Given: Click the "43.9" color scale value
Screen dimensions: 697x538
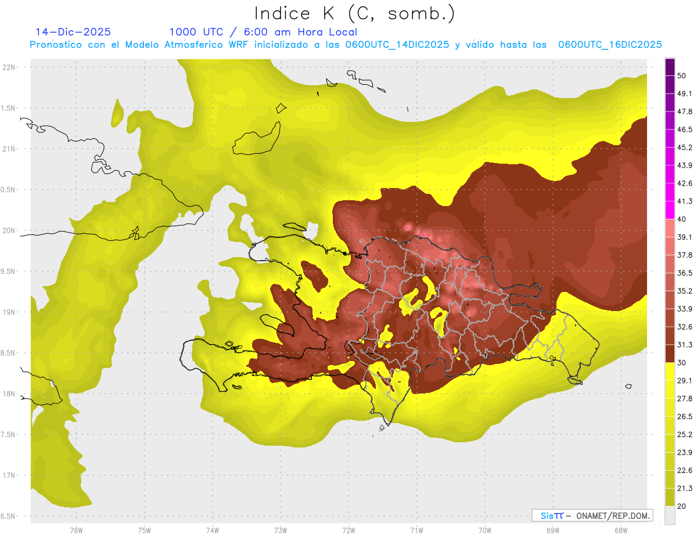Looking at the screenshot, I should pyautogui.click(x=685, y=165).
